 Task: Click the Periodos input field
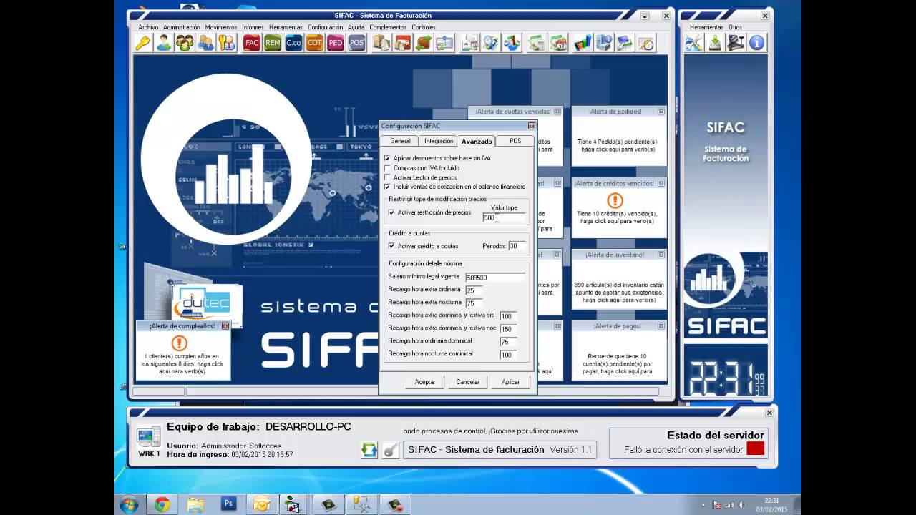517,246
